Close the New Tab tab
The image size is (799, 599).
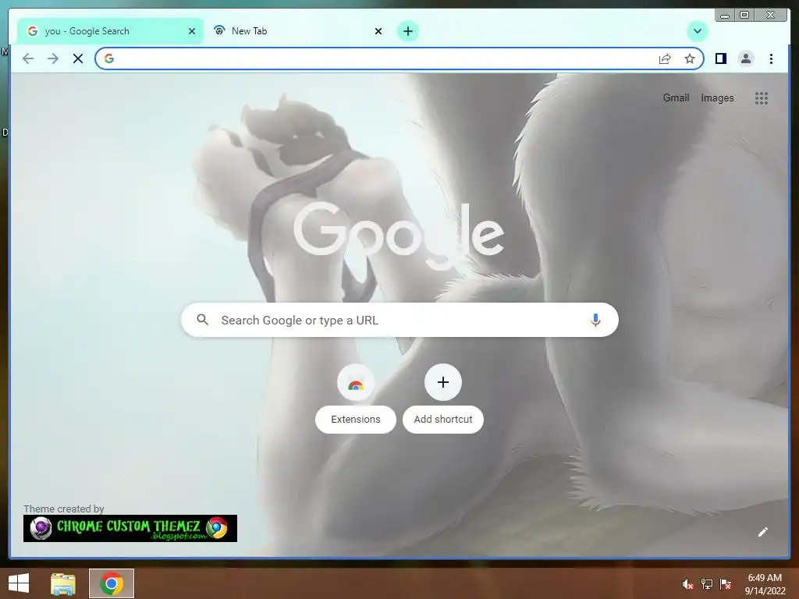[378, 31]
